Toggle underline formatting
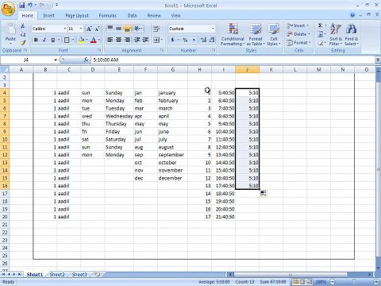The height and width of the screenshot is (286, 381). click(x=53, y=40)
